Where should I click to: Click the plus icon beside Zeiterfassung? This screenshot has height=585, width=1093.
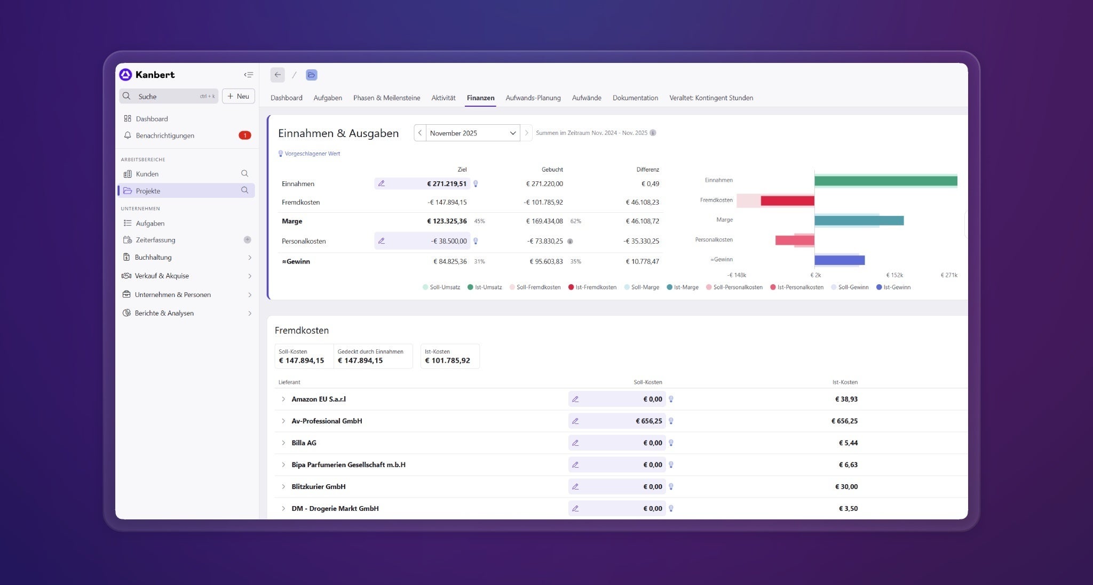pos(247,240)
